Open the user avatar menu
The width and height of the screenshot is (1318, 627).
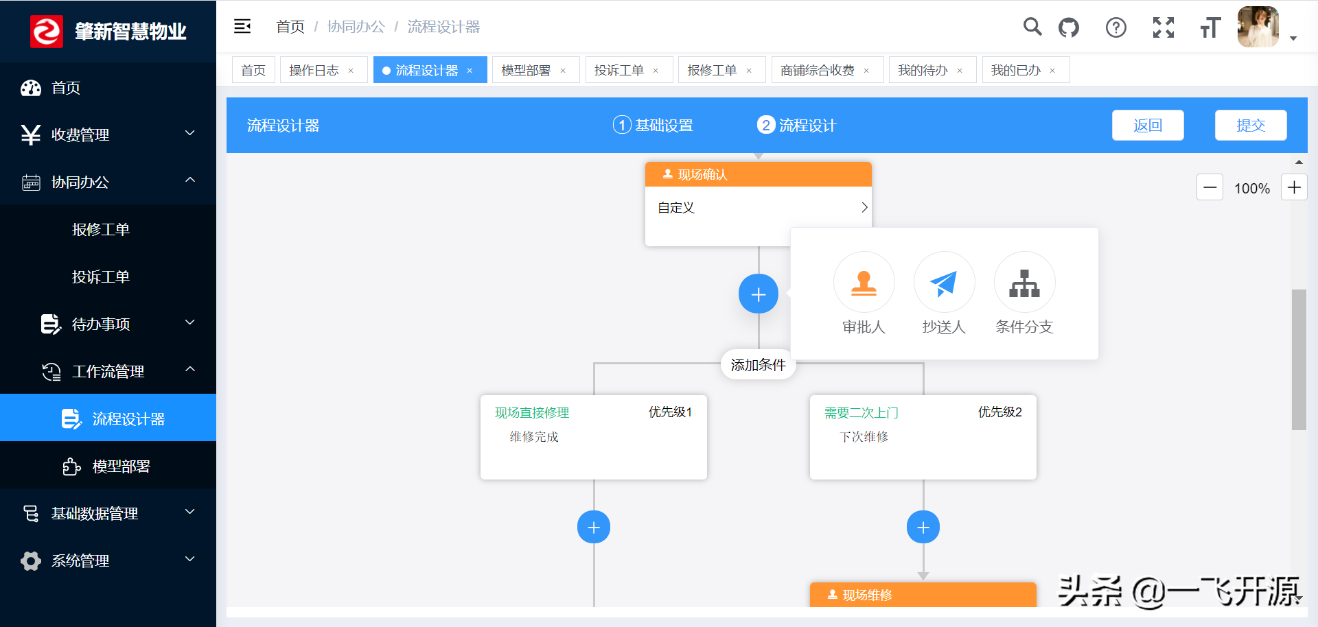[1258, 27]
